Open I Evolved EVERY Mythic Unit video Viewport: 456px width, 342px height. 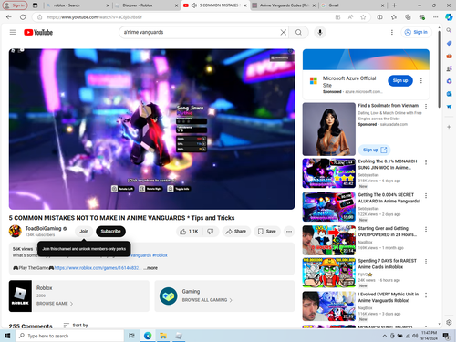[x=329, y=306]
